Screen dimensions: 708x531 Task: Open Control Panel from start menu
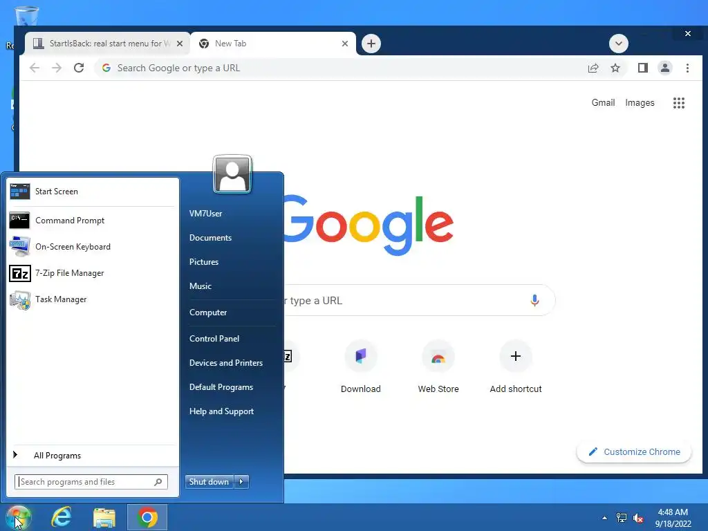click(x=214, y=339)
